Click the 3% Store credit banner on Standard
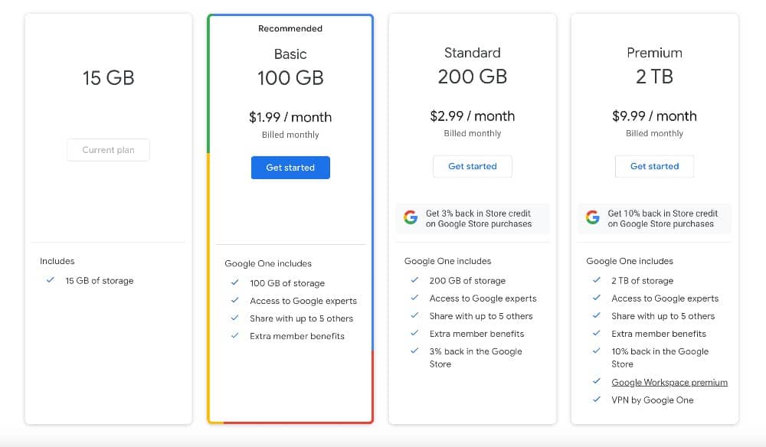Viewport: 766px width, 447px height. pos(473,217)
